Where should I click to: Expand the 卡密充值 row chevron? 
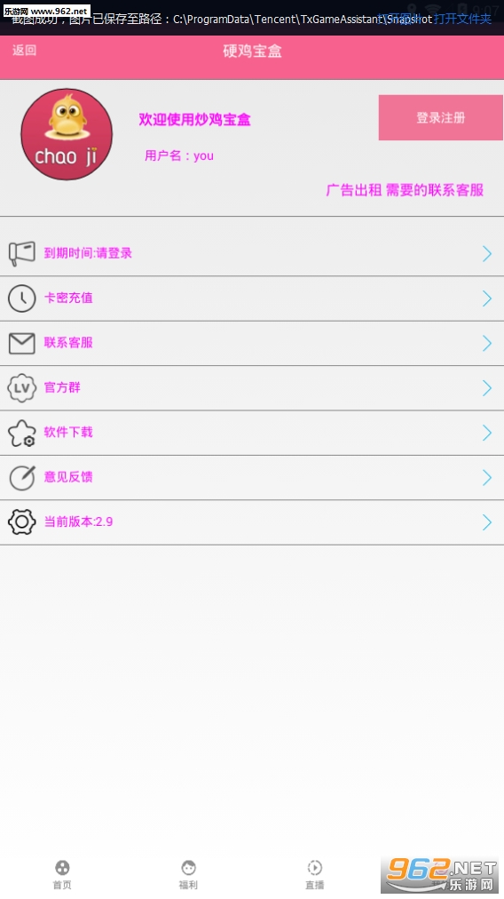pos(487,298)
